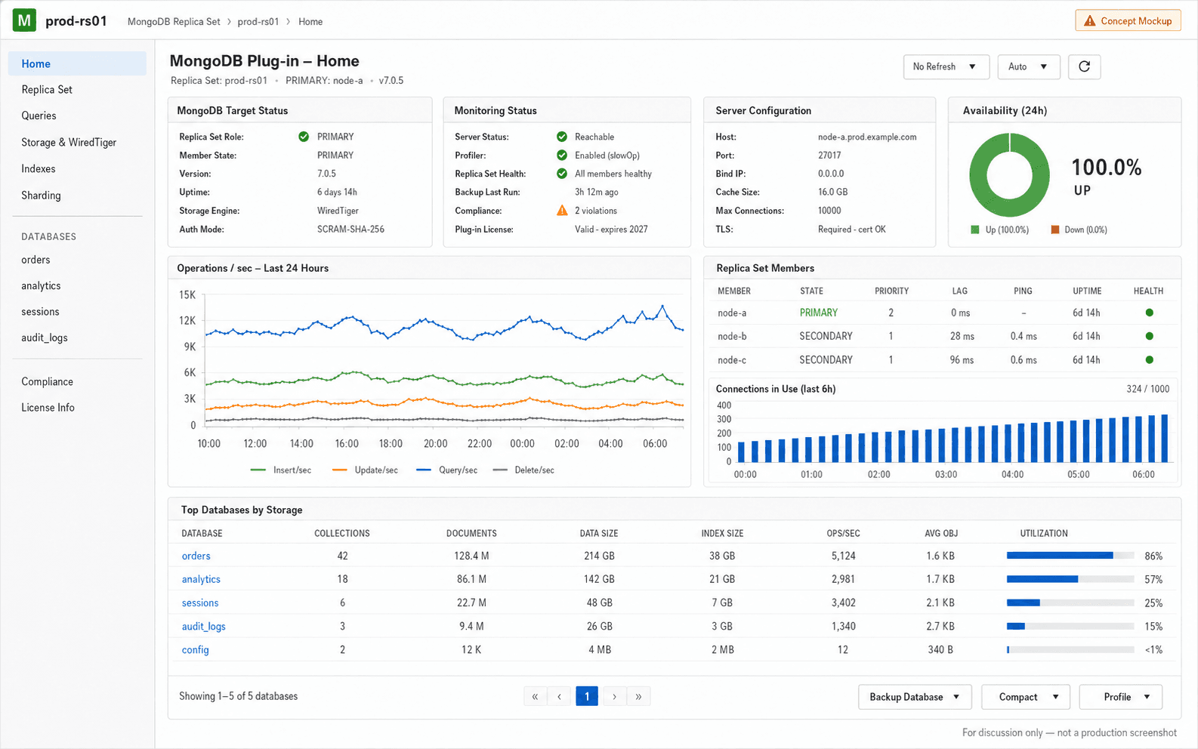Sort members by LAG column header
This screenshot has width=1198, height=749.
959,291
